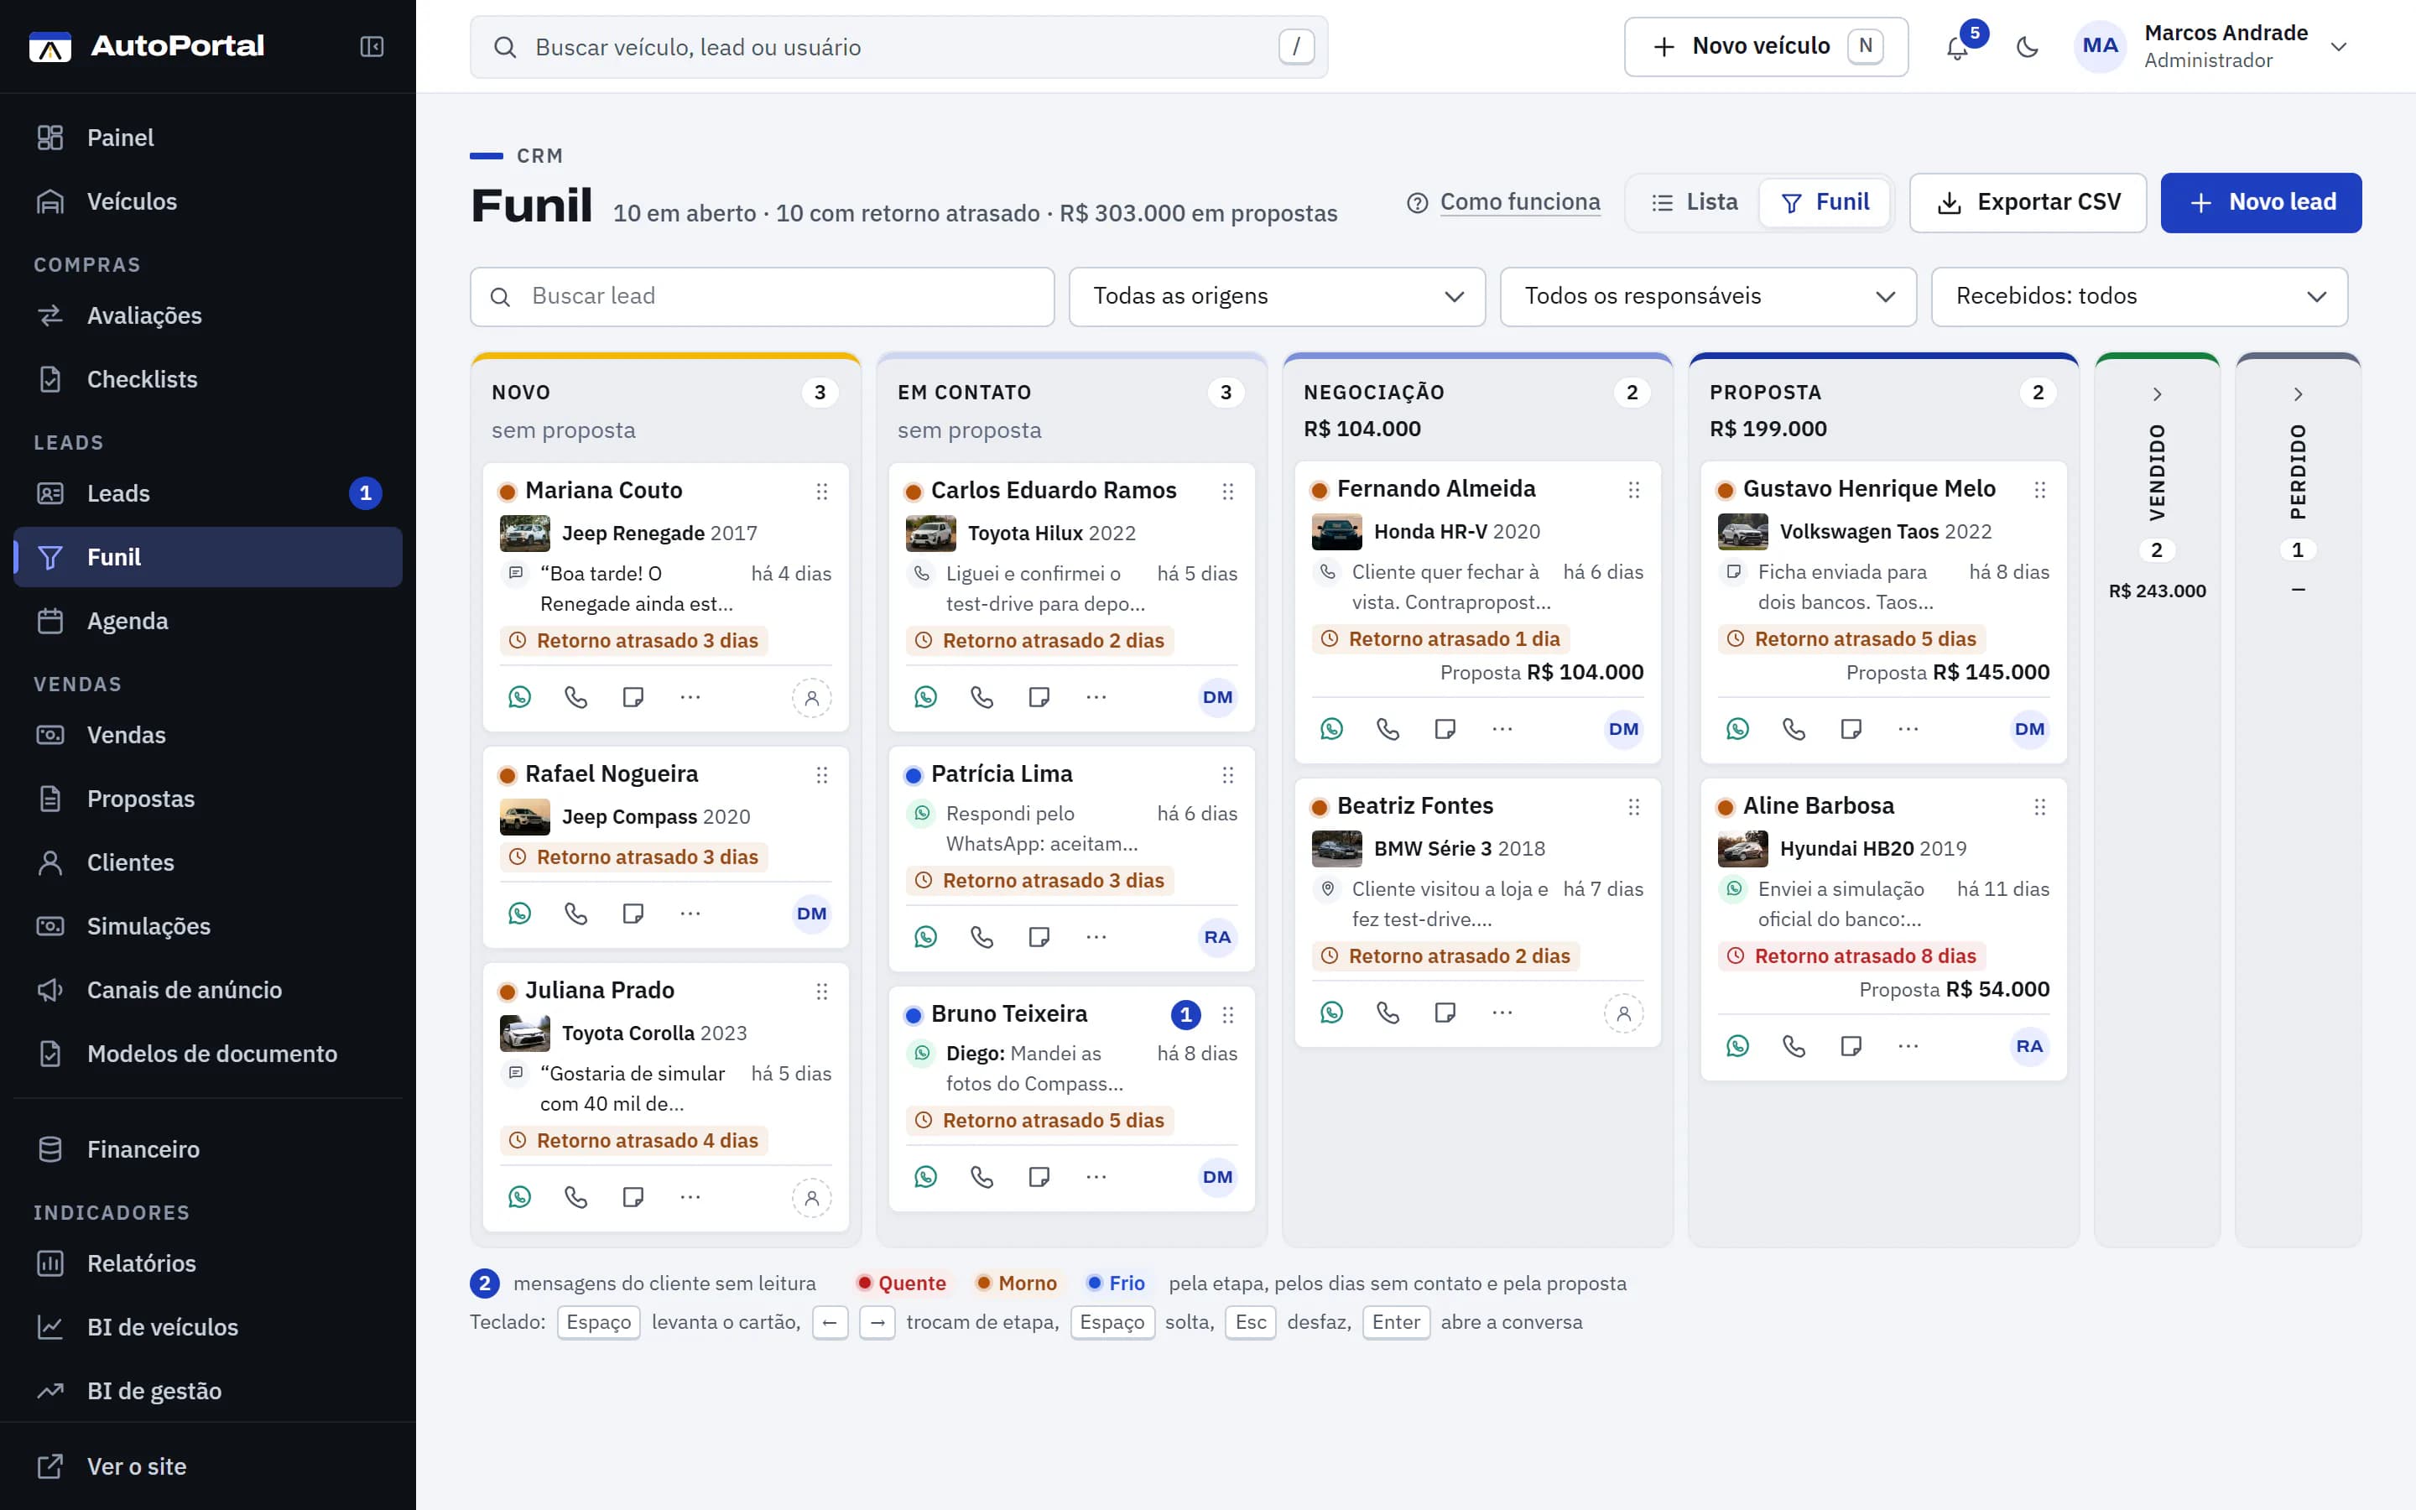
Task: Switch to Lista view
Action: tap(1695, 203)
